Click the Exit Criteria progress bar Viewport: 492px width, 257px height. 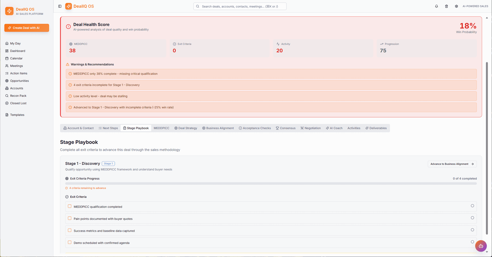tap(271, 184)
